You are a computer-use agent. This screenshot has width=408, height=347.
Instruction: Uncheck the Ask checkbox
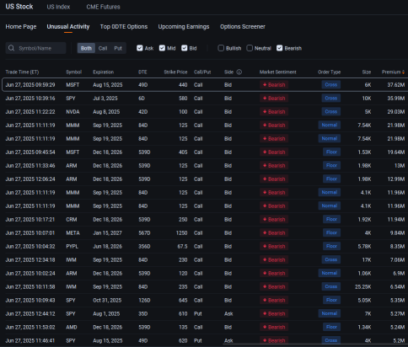[x=140, y=48]
